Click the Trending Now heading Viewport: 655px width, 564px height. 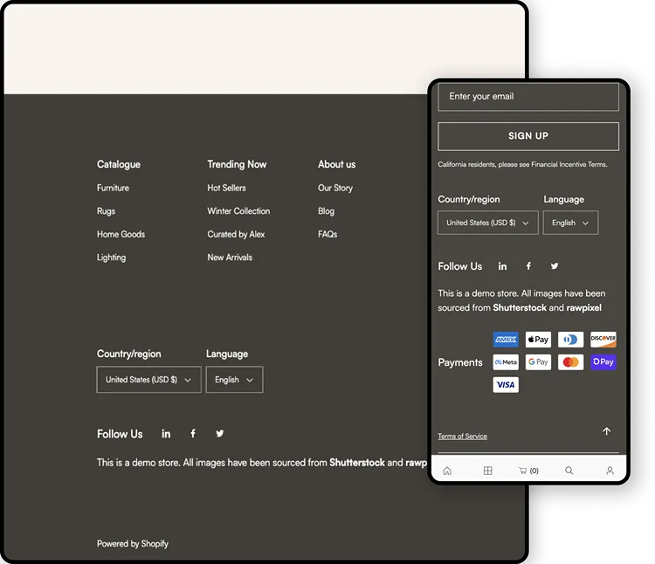click(237, 164)
